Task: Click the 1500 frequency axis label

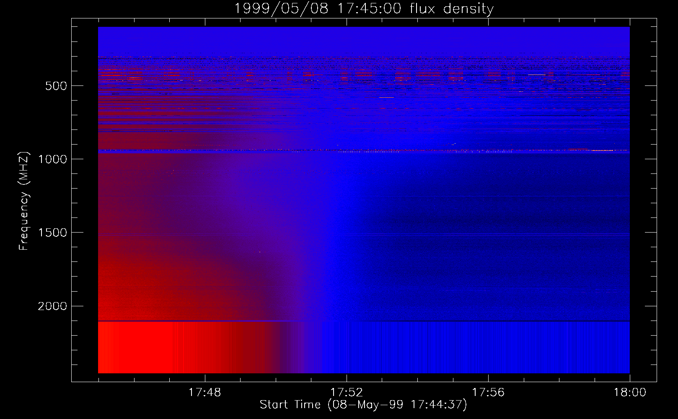Action: coord(52,233)
